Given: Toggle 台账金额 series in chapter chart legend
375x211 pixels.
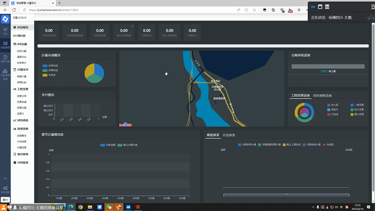Looking at the screenshot, I should [108, 145].
